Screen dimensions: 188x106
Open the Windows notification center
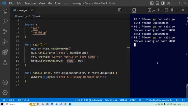click(x=184, y=104)
